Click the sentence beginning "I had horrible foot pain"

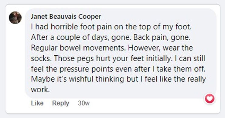tap(111, 27)
